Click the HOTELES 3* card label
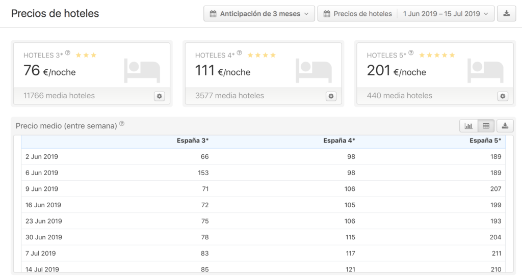 pos(43,55)
